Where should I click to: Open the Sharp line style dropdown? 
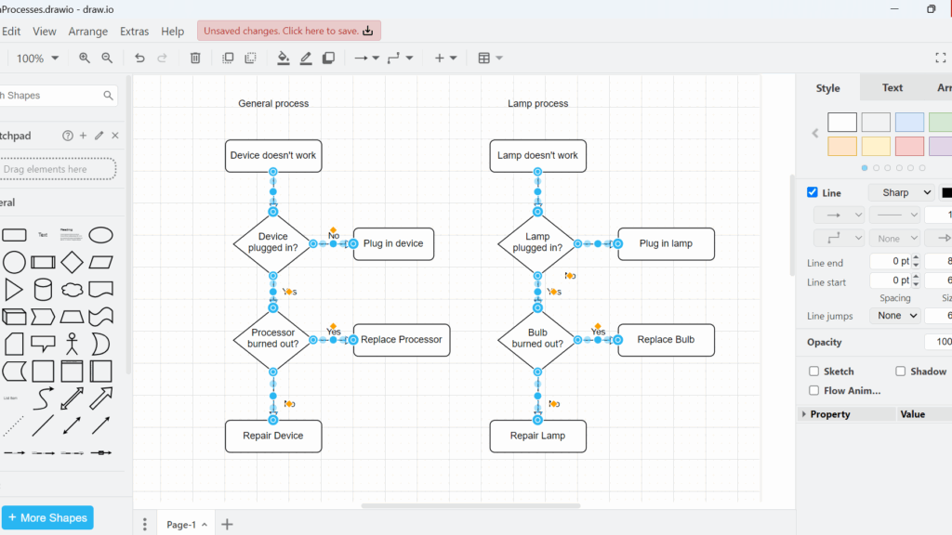pos(901,192)
